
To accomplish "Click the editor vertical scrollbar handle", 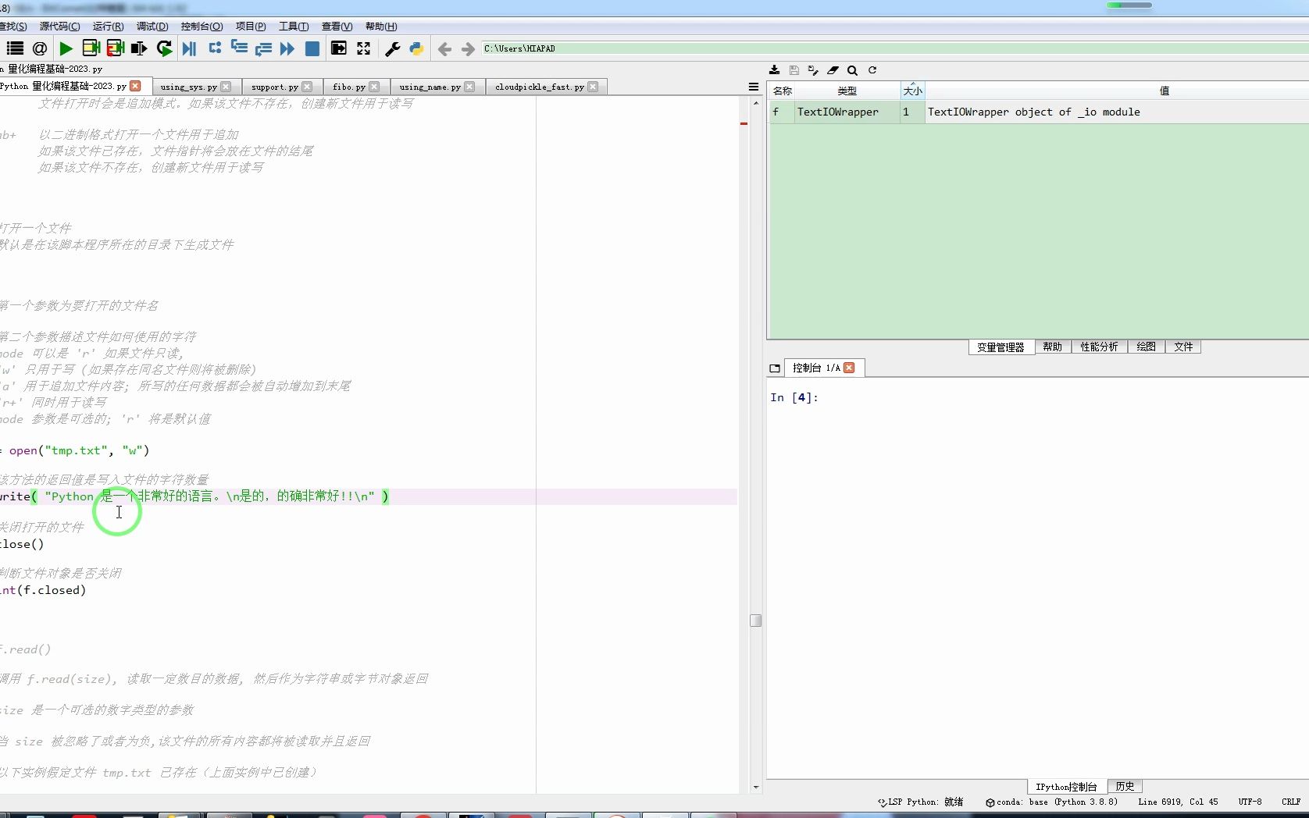I will (x=755, y=621).
